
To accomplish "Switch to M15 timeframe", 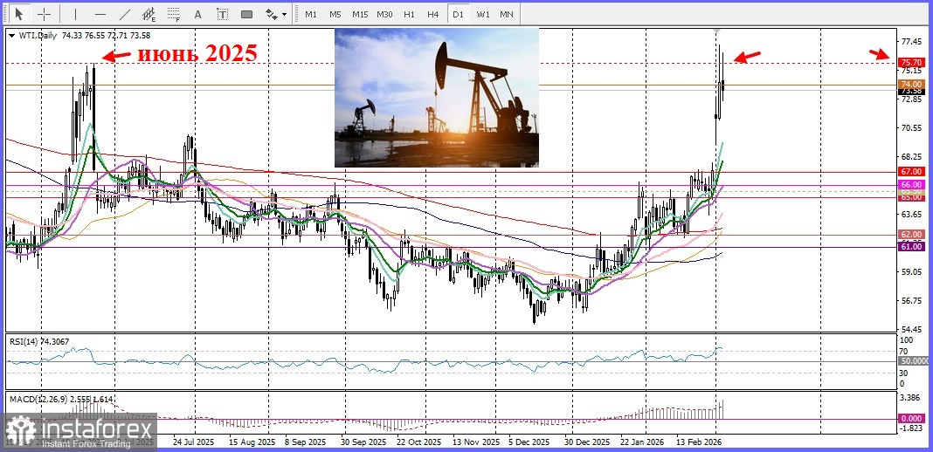I will coord(359,14).
